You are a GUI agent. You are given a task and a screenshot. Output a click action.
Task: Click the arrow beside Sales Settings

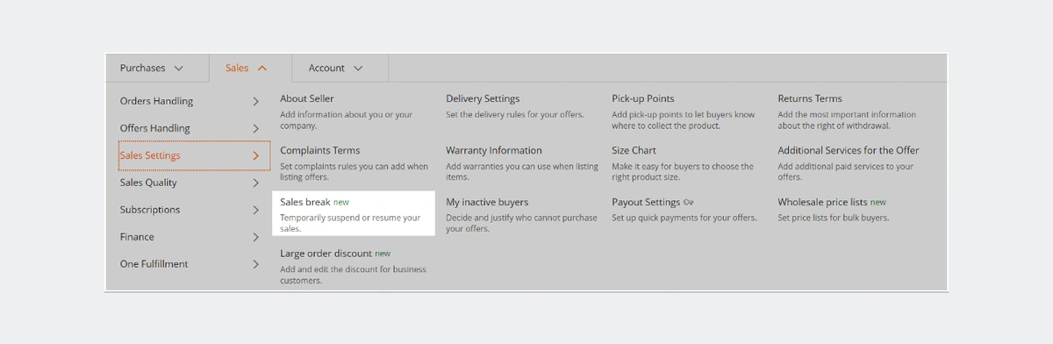coord(255,156)
